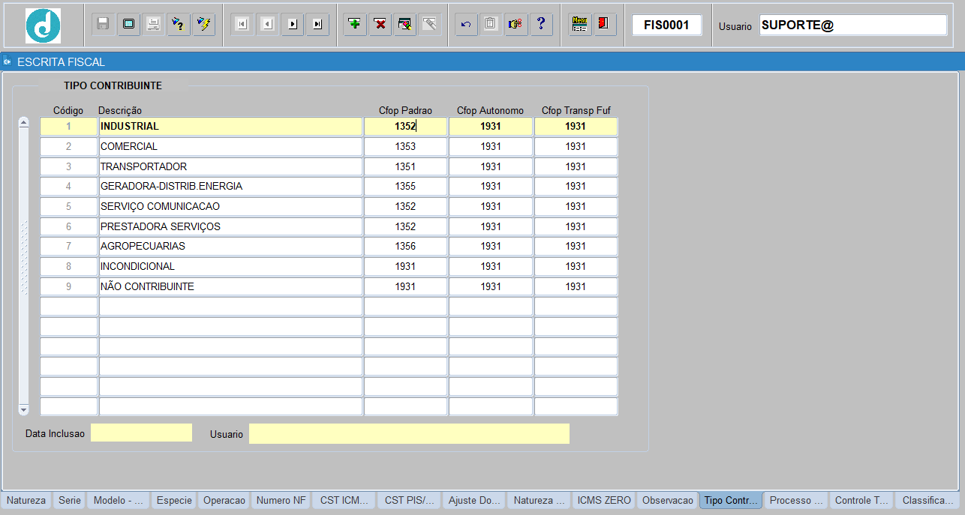The width and height of the screenshot is (965, 515).
Task: Switch to Controle T tab
Action: pyautogui.click(x=862, y=501)
